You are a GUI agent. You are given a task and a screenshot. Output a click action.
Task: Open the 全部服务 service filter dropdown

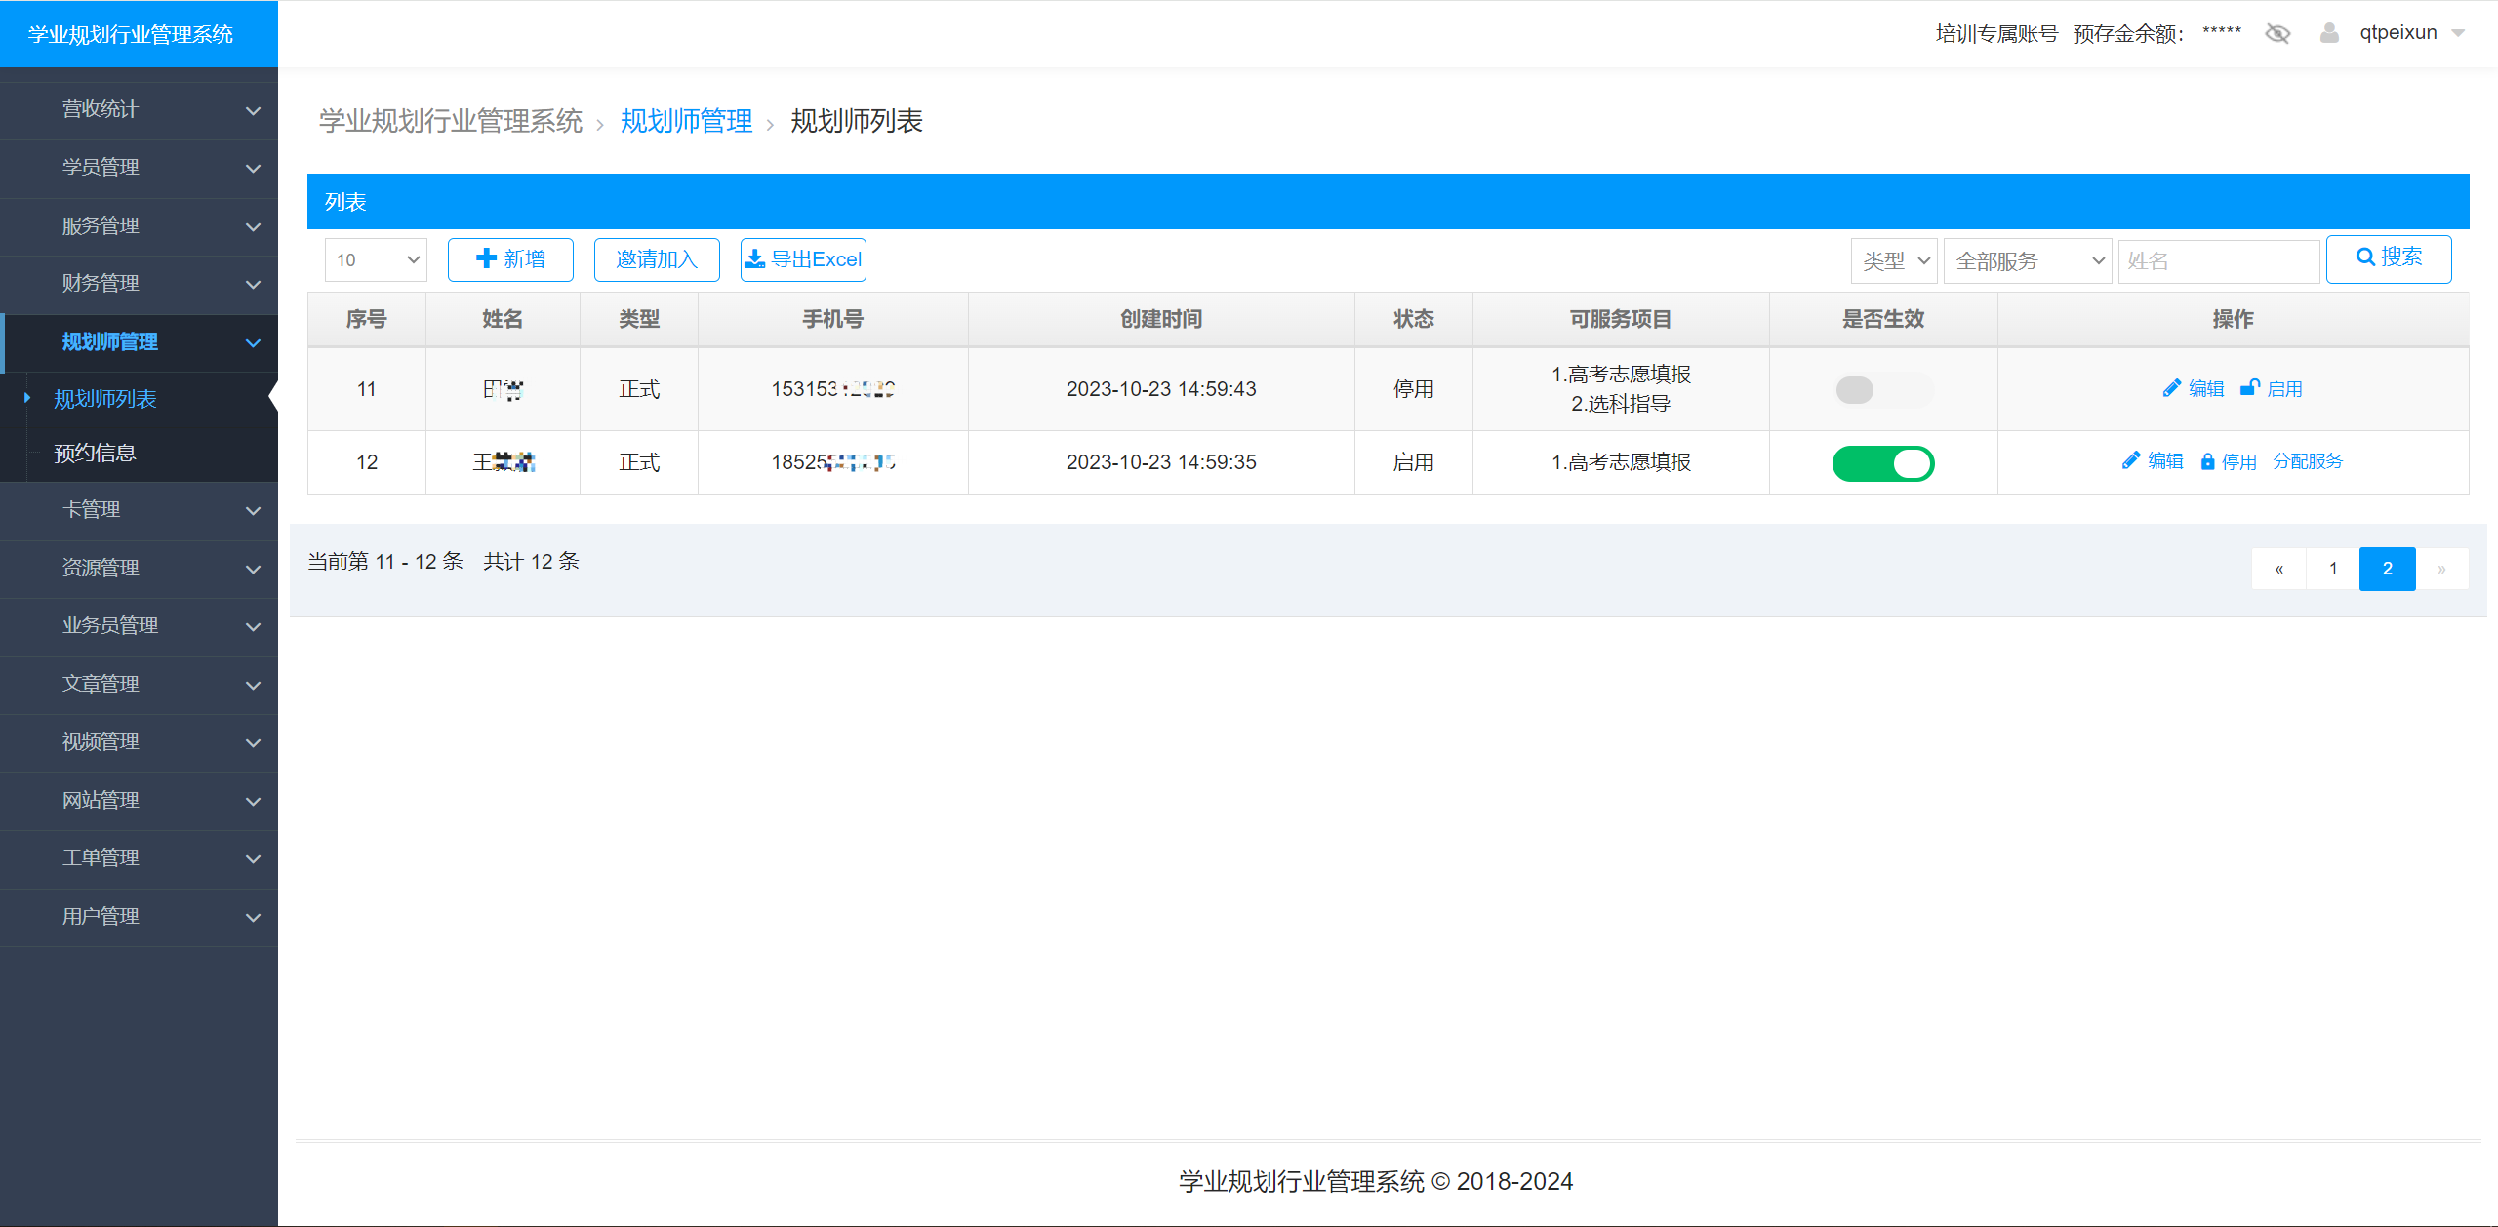(x=2027, y=259)
